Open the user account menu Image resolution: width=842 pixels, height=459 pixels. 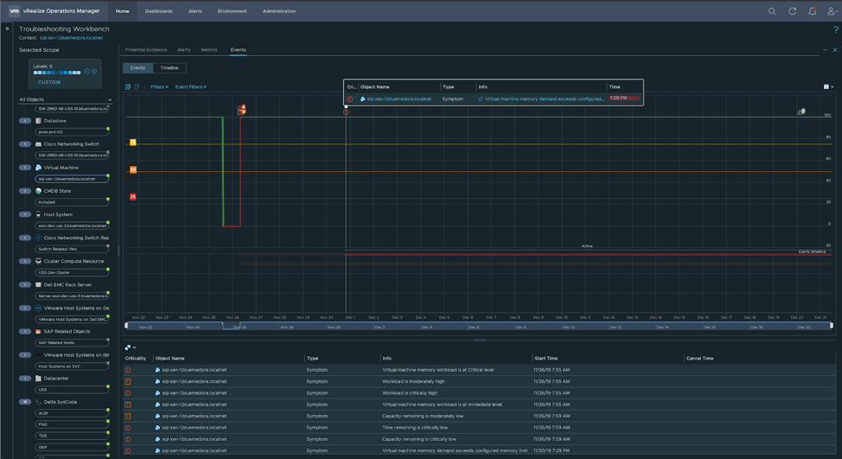pyautogui.click(x=832, y=11)
